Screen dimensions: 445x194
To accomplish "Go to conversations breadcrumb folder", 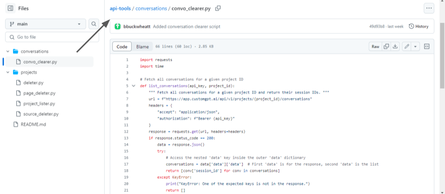I will click(151, 8).
